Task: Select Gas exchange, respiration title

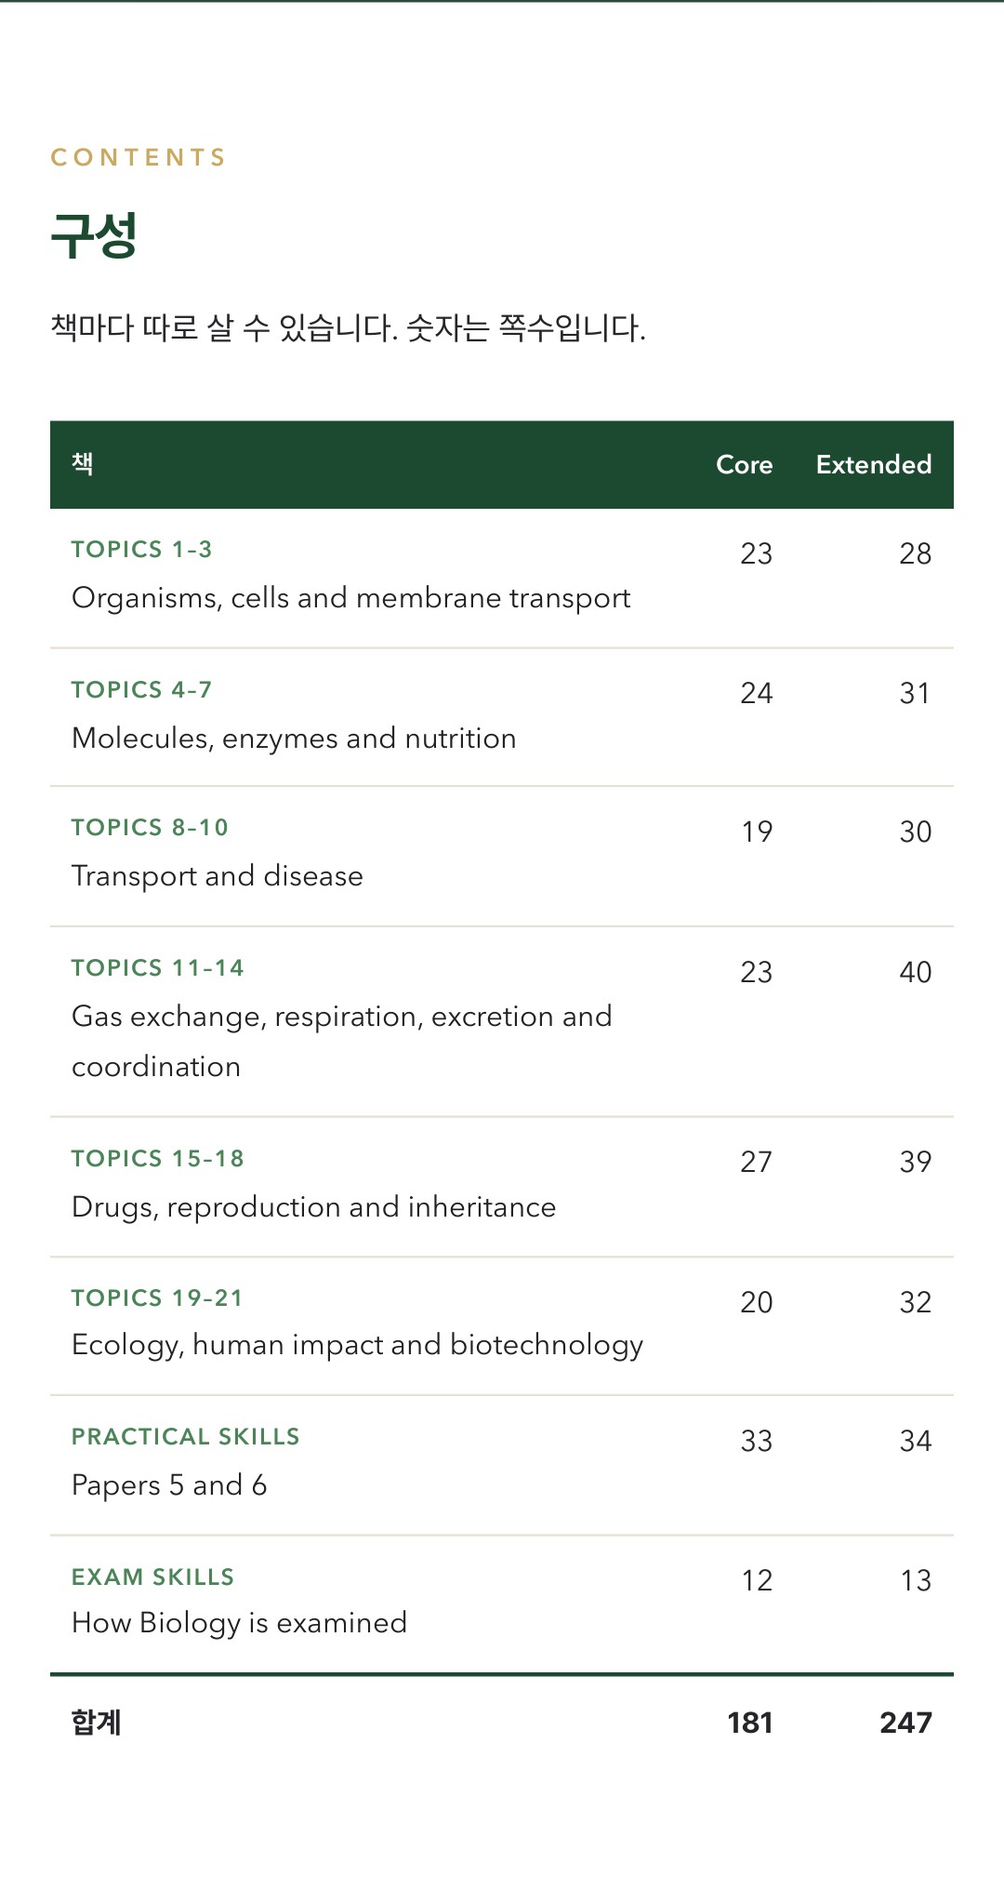Action: (342, 1042)
